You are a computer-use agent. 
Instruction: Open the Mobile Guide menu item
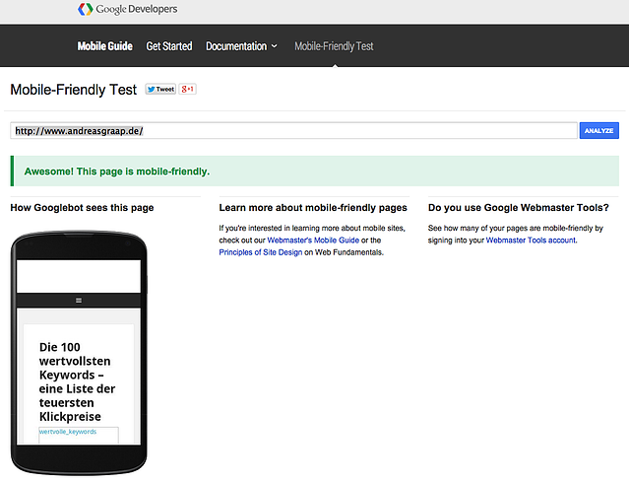(104, 46)
